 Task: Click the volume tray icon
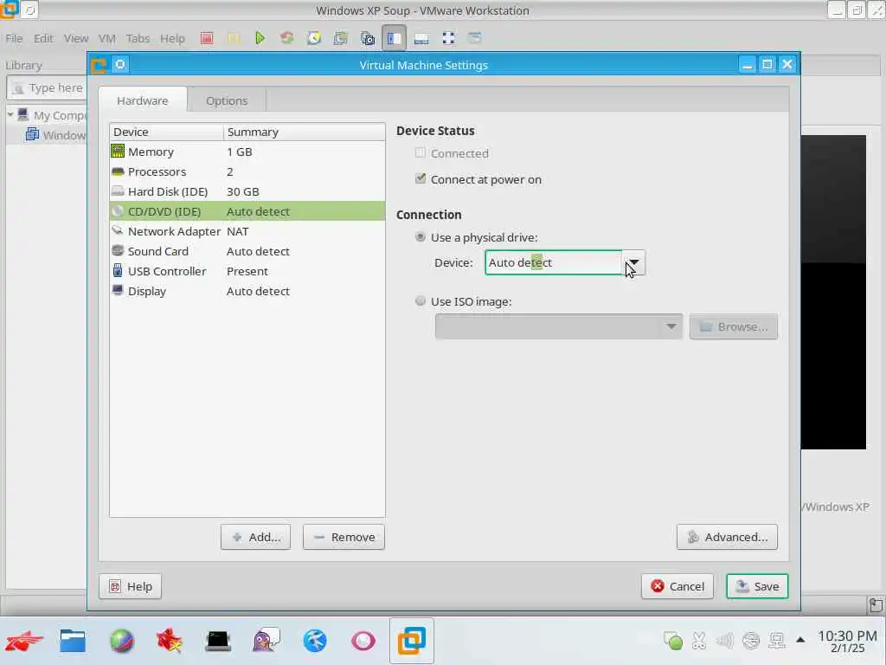click(x=724, y=641)
